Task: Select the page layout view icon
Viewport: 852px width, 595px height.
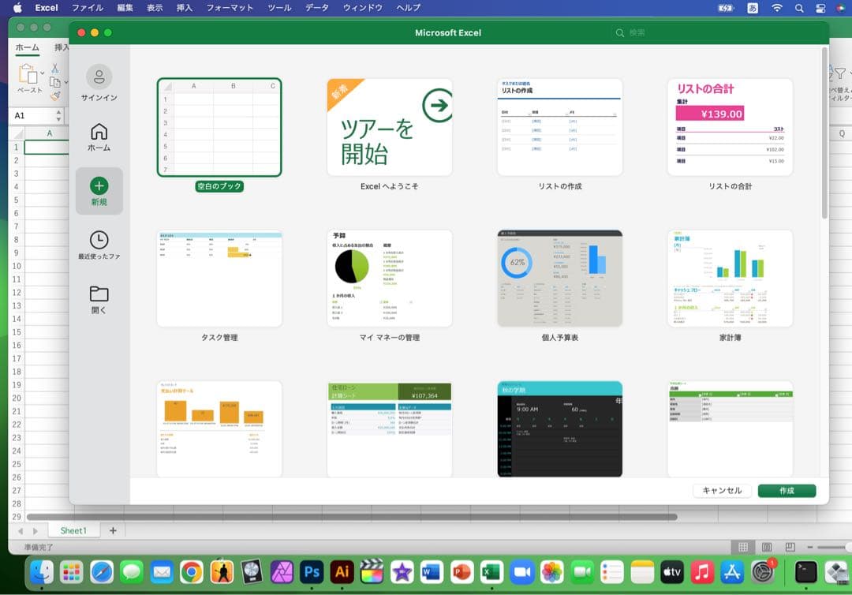Action: coord(767,545)
